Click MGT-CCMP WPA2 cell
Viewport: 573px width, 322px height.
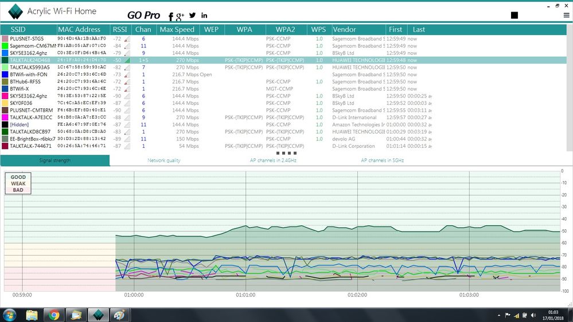pos(279,89)
